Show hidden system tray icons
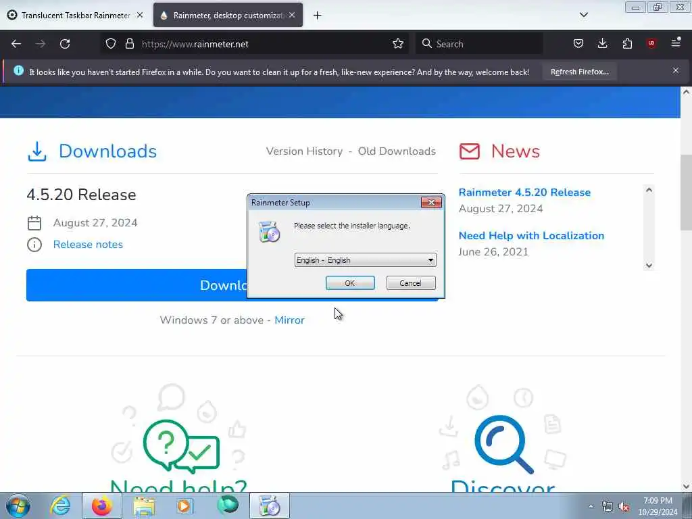The width and height of the screenshot is (692, 519). [591, 506]
